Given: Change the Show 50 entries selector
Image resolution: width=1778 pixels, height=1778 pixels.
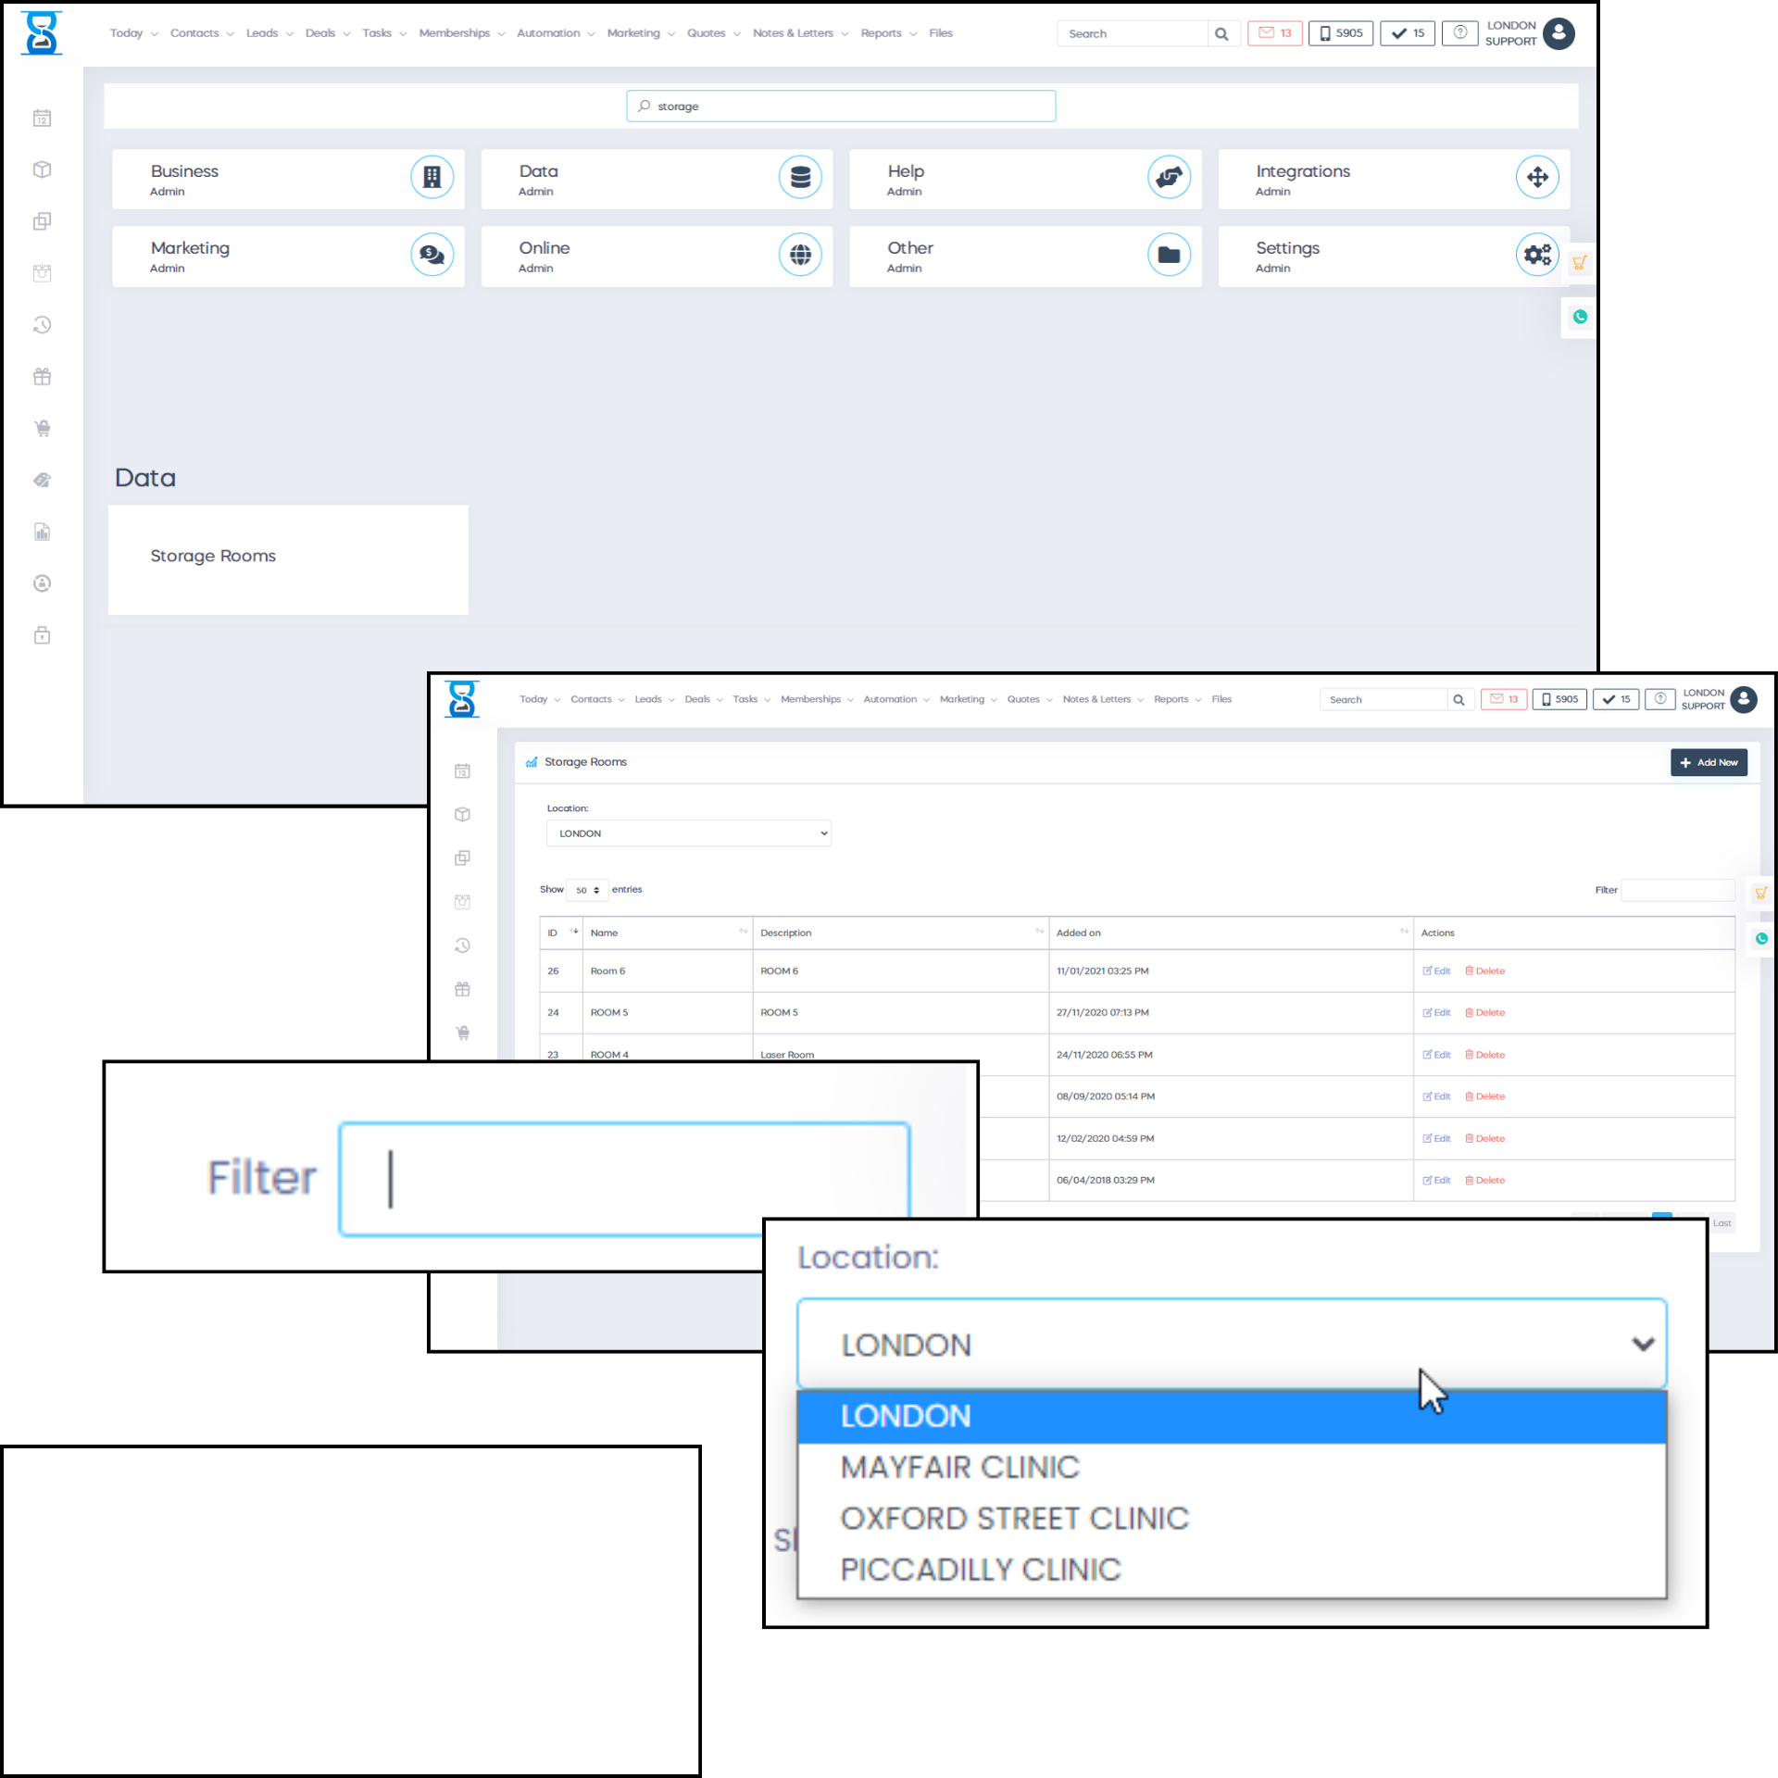Looking at the screenshot, I should [x=587, y=890].
